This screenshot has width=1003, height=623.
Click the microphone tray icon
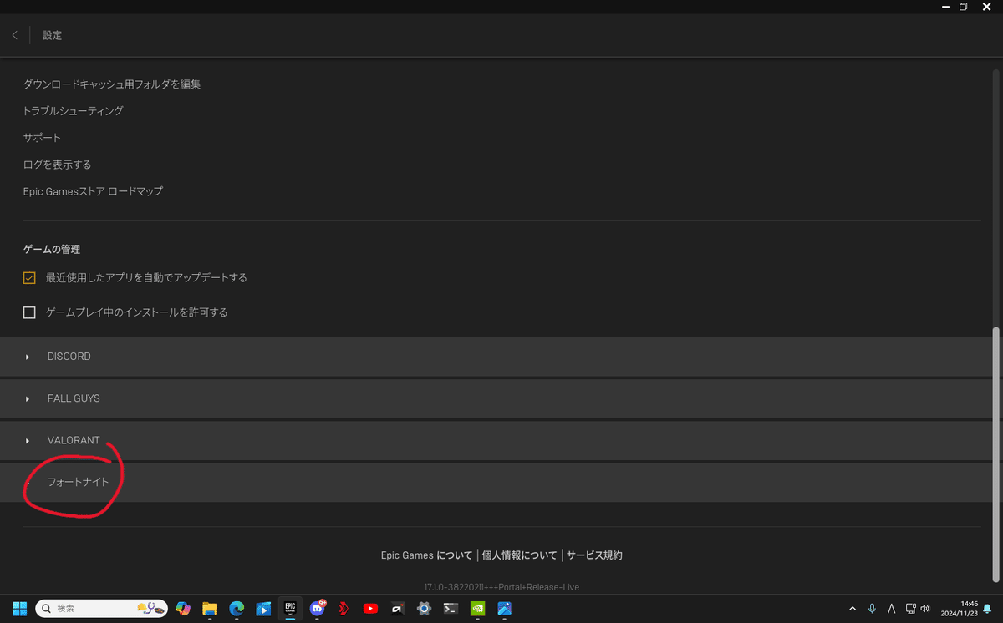coord(872,609)
